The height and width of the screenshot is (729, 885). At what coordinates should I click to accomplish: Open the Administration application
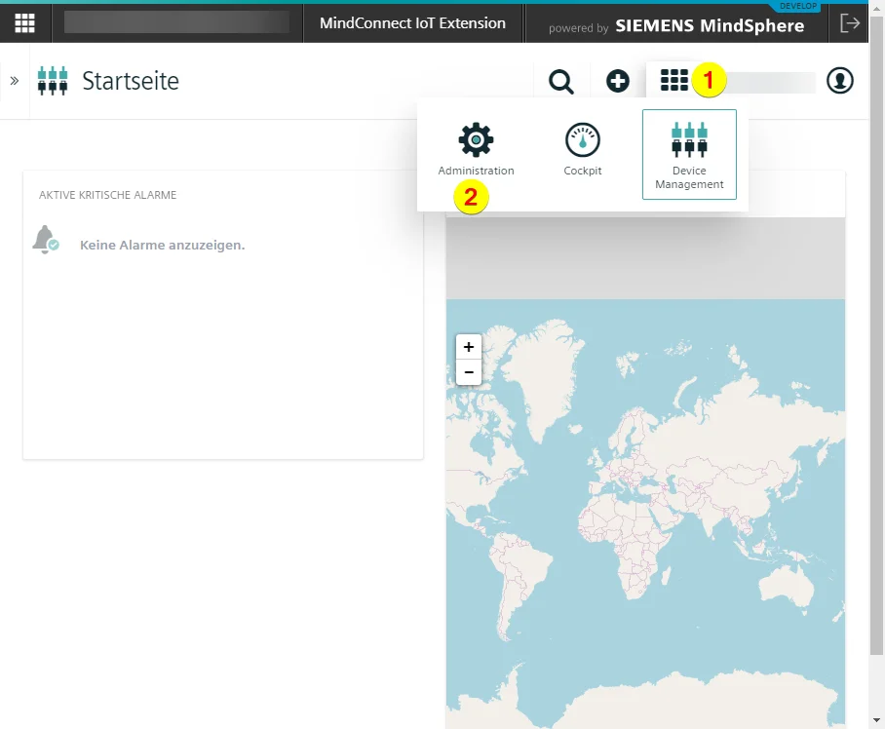[476, 149]
